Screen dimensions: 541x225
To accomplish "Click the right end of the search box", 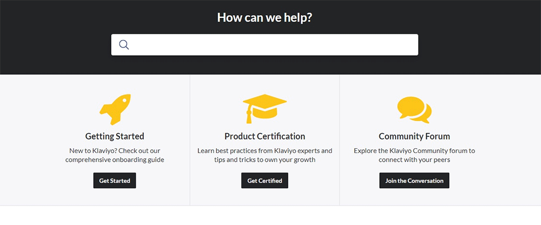I will click(406, 45).
